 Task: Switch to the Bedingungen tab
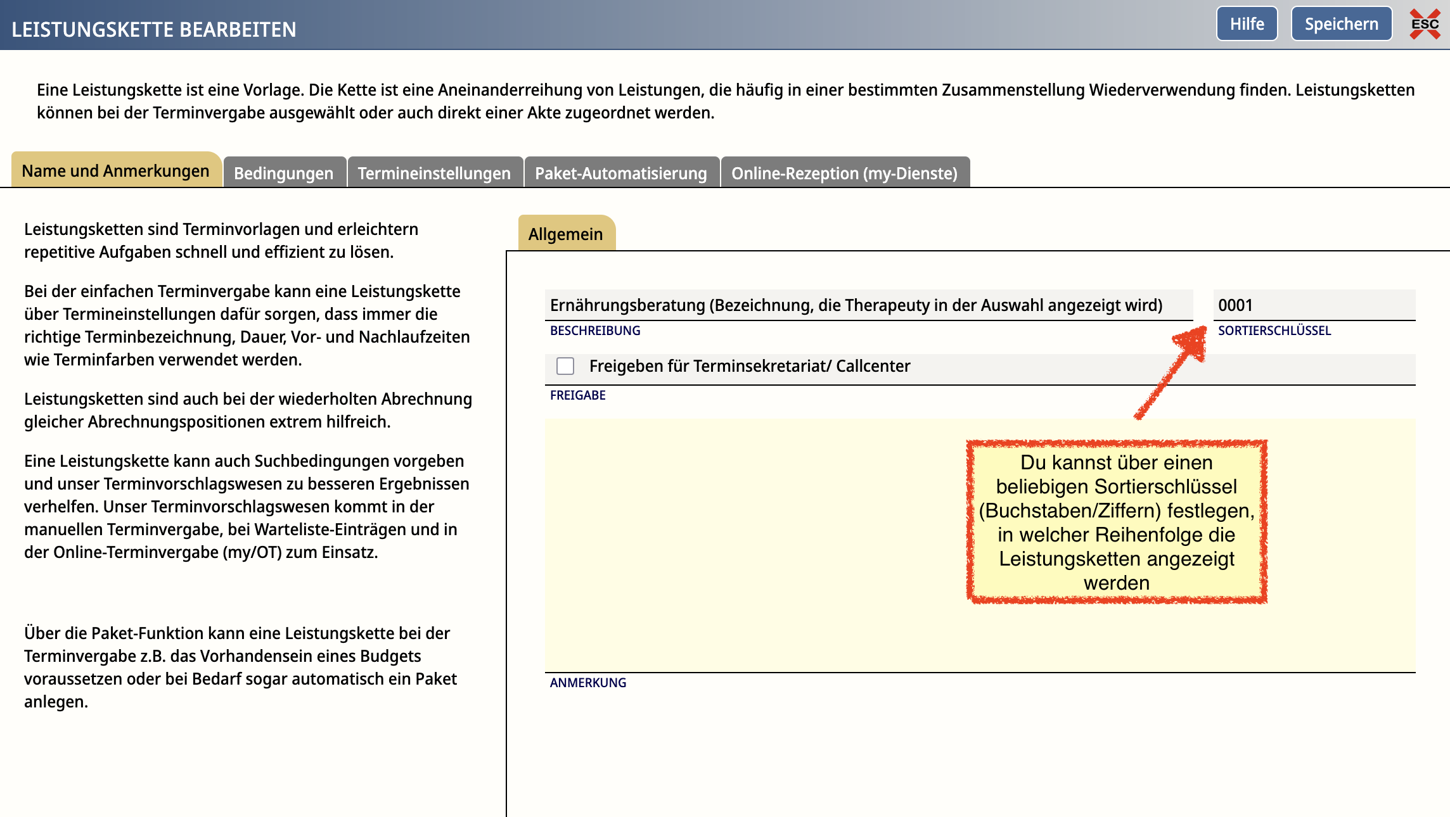click(x=283, y=173)
